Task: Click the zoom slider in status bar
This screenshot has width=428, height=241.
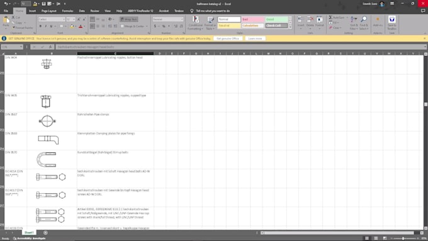Action: point(403,238)
